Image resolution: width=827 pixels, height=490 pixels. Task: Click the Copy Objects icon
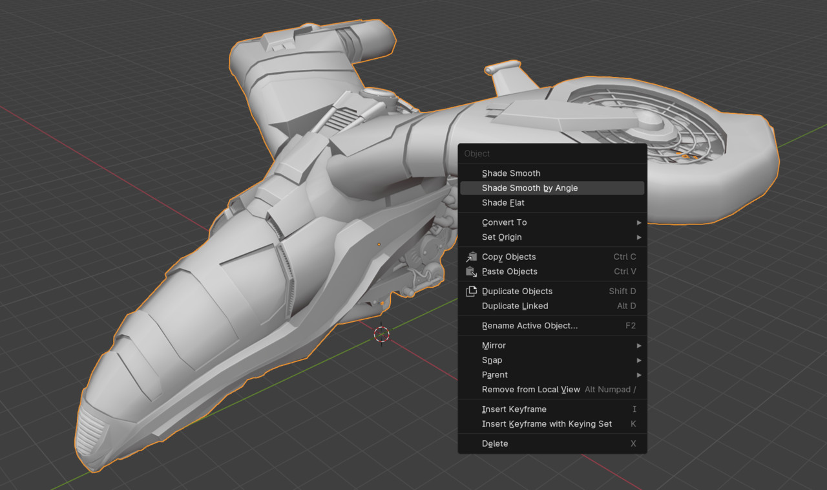coord(472,257)
